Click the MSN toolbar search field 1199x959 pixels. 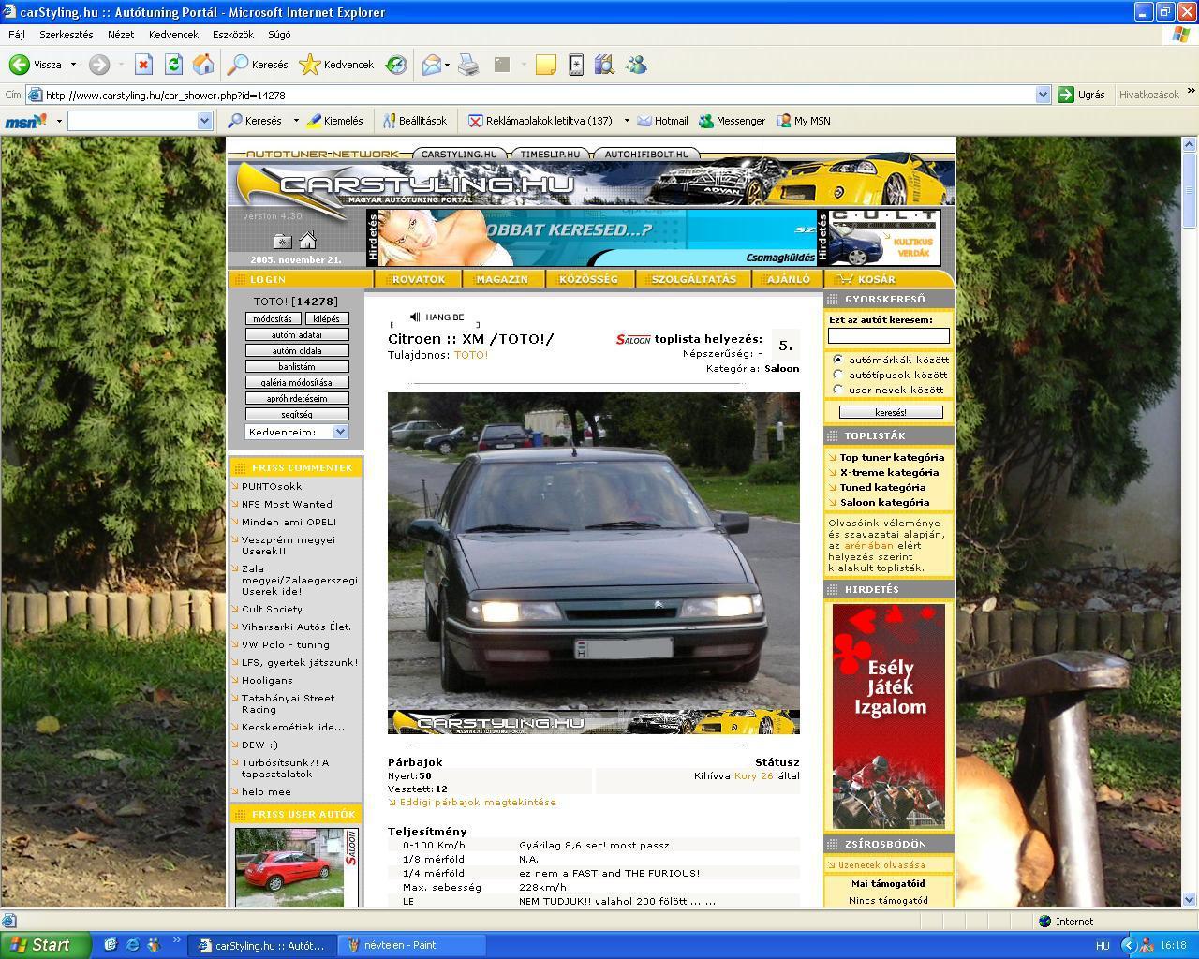tap(132, 121)
